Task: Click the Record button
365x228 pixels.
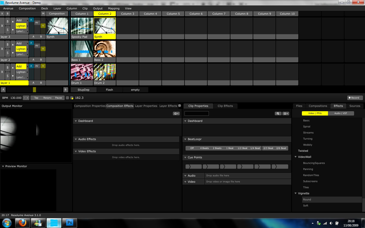Action: [355, 98]
